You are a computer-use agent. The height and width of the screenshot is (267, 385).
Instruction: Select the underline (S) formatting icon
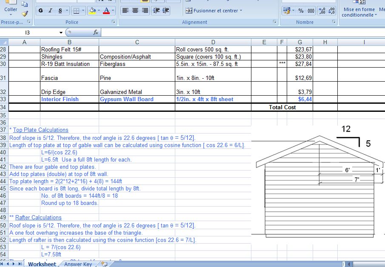(x=60, y=10)
